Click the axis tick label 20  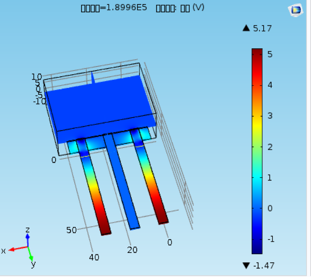[x=132, y=250]
